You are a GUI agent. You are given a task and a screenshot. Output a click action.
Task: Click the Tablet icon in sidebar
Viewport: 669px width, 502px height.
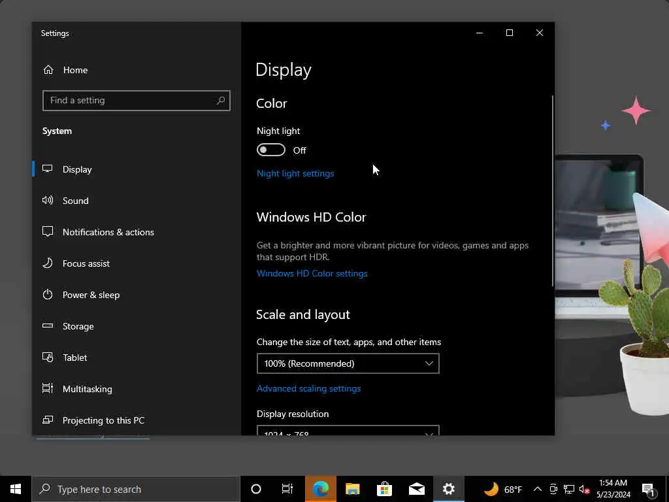click(x=47, y=358)
